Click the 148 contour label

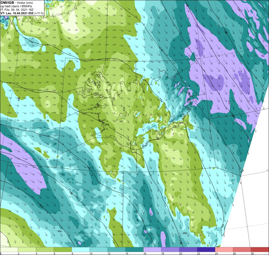tap(88, 167)
